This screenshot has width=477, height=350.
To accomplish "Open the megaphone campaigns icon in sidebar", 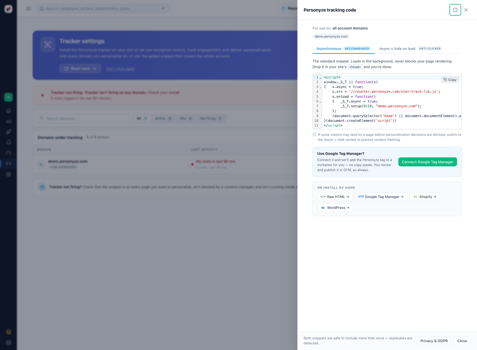I will 8,121.
